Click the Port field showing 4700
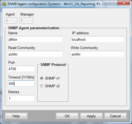 point(21,69)
